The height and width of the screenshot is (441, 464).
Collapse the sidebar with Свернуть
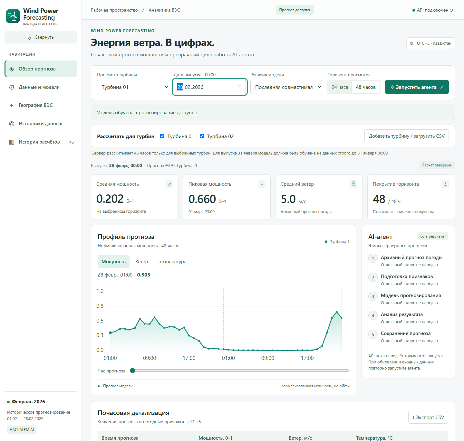[x=41, y=37]
